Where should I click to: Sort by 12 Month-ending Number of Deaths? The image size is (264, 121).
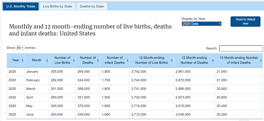[213, 60]
